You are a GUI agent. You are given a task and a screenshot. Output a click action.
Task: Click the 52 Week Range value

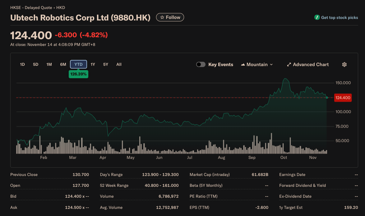point(162,186)
